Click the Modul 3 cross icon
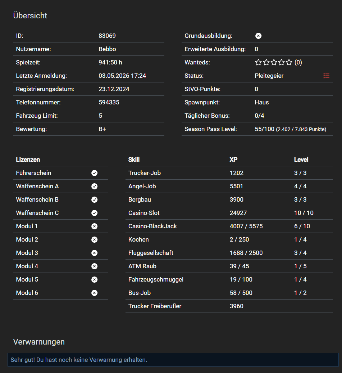 (94, 253)
